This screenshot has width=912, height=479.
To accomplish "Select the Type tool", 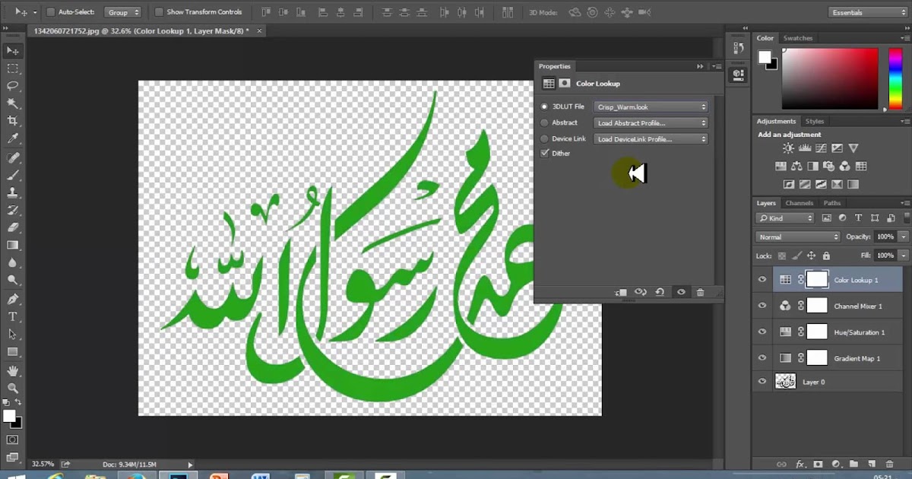I will (11, 316).
